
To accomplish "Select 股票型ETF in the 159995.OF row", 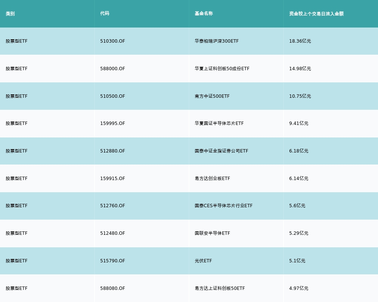I will tap(17, 123).
